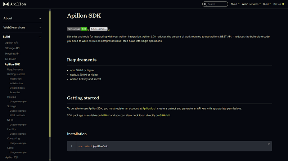The width and height of the screenshot is (288, 161).
Task: Open the About dropdown in top navigation
Action: click(x=235, y=4)
